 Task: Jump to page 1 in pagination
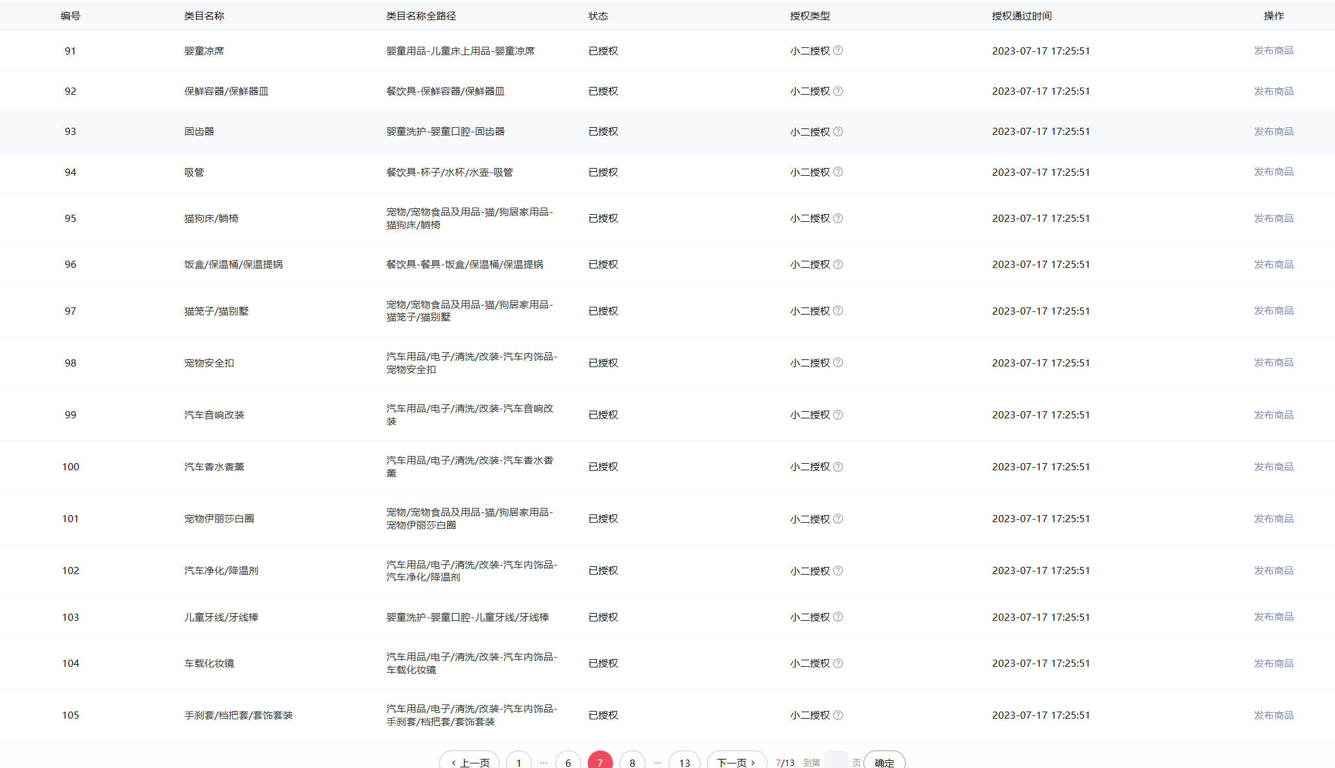[518, 762]
